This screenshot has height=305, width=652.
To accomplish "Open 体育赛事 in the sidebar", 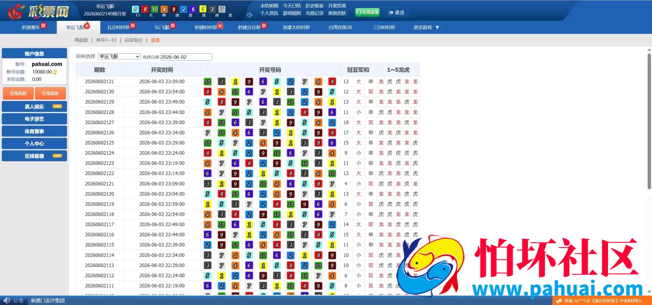I will (34, 132).
